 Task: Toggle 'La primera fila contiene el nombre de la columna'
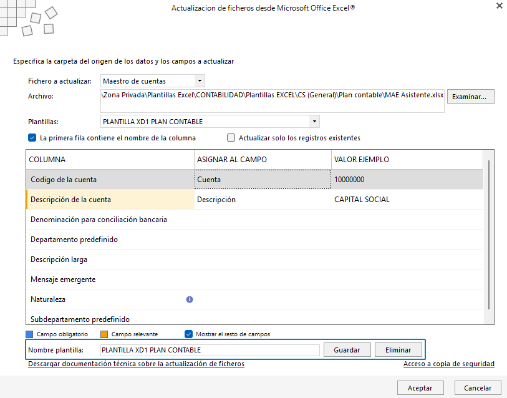(32, 138)
